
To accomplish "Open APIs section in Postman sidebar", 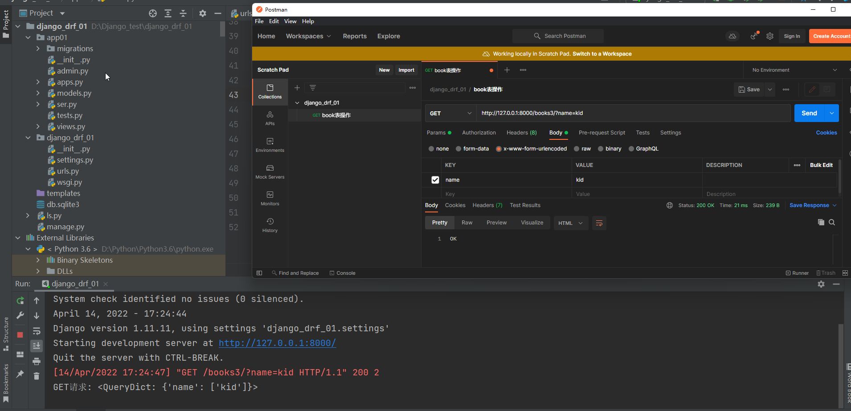I will pos(270,118).
